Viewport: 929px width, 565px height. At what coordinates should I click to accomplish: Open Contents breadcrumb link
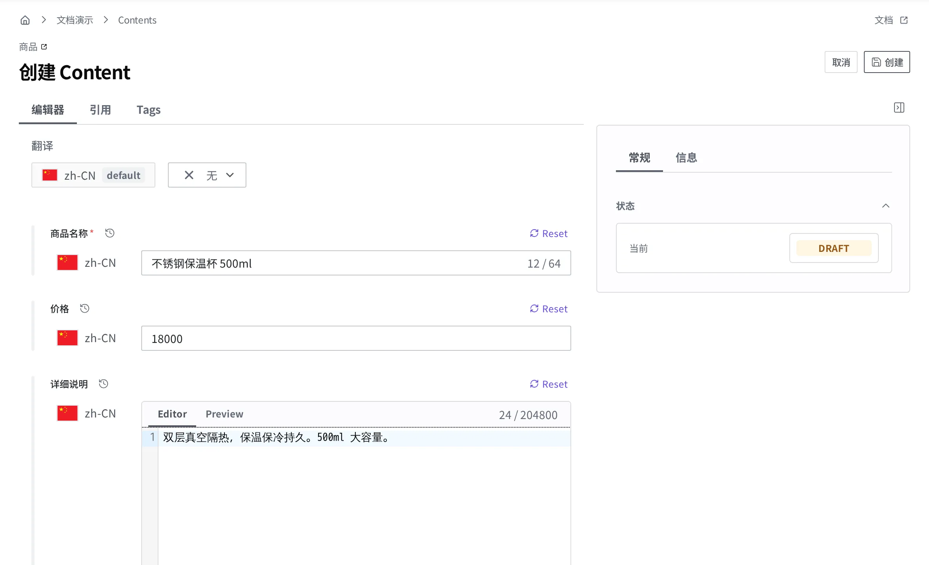pos(137,20)
